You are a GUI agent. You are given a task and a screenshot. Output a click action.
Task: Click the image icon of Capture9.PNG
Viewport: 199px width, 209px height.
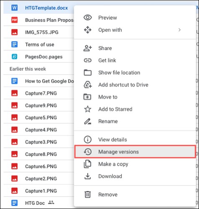coord(14,105)
